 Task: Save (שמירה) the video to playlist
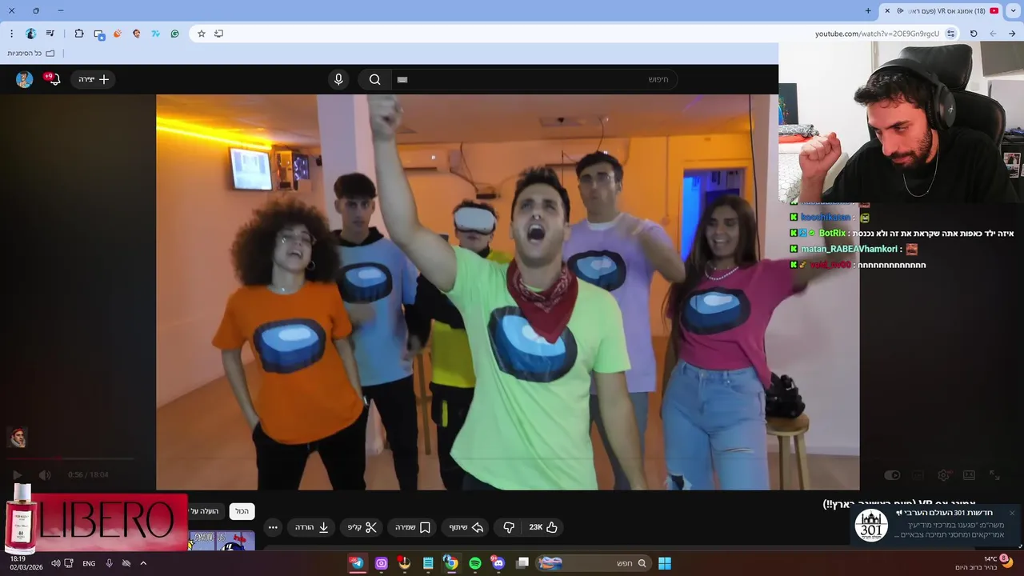[x=413, y=527]
